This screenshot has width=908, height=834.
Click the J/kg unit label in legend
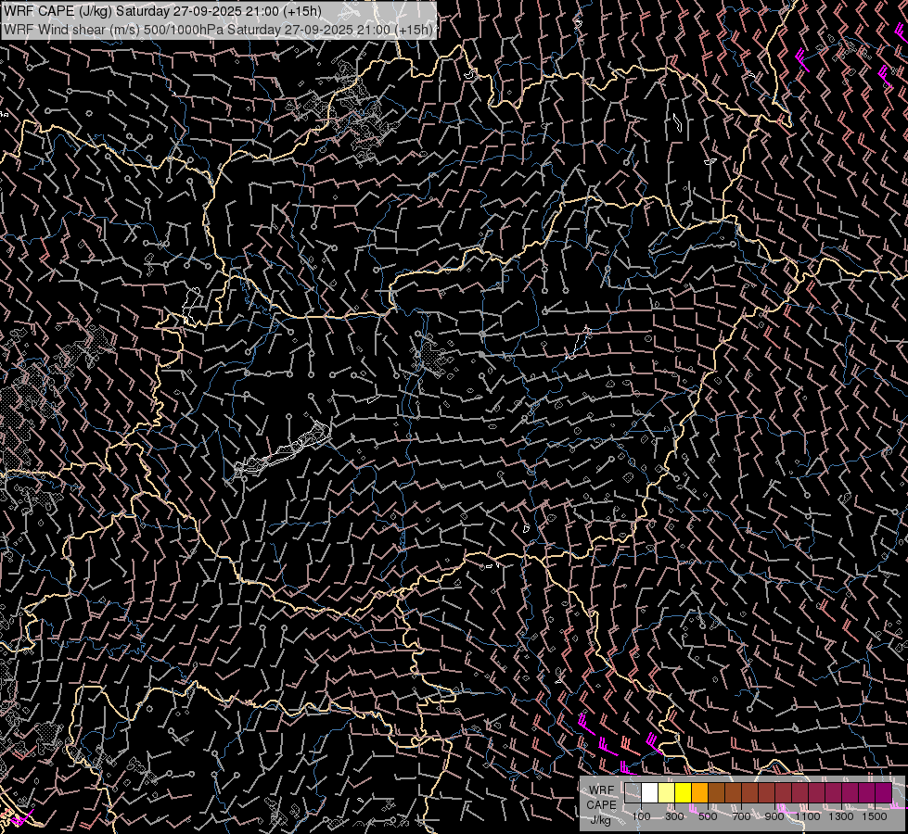600,819
